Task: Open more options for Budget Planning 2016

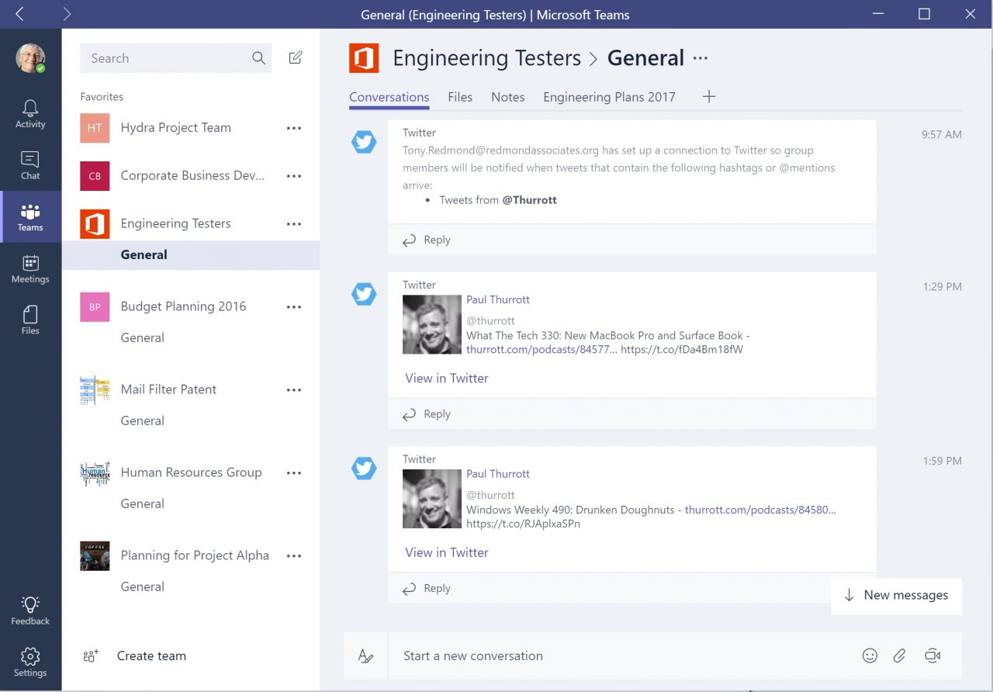Action: pos(294,306)
